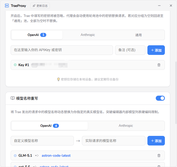Image resolution: width=177 pixels, height=167 pixels.
Task: Click the 密钥仅存储在本地设备 tip text
Action: pyautogui.click(x=90, y=79)
